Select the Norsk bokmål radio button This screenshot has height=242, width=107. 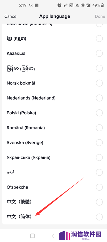(x=99, y=83)
